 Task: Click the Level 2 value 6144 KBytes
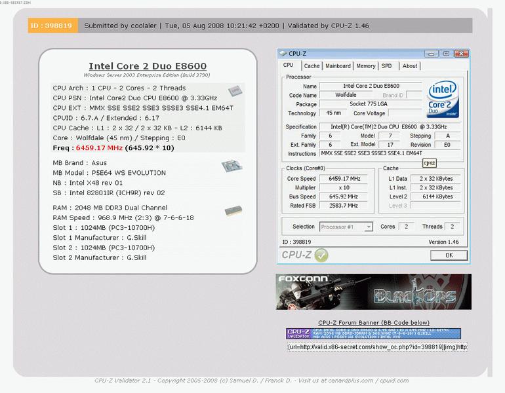point(436,196)
